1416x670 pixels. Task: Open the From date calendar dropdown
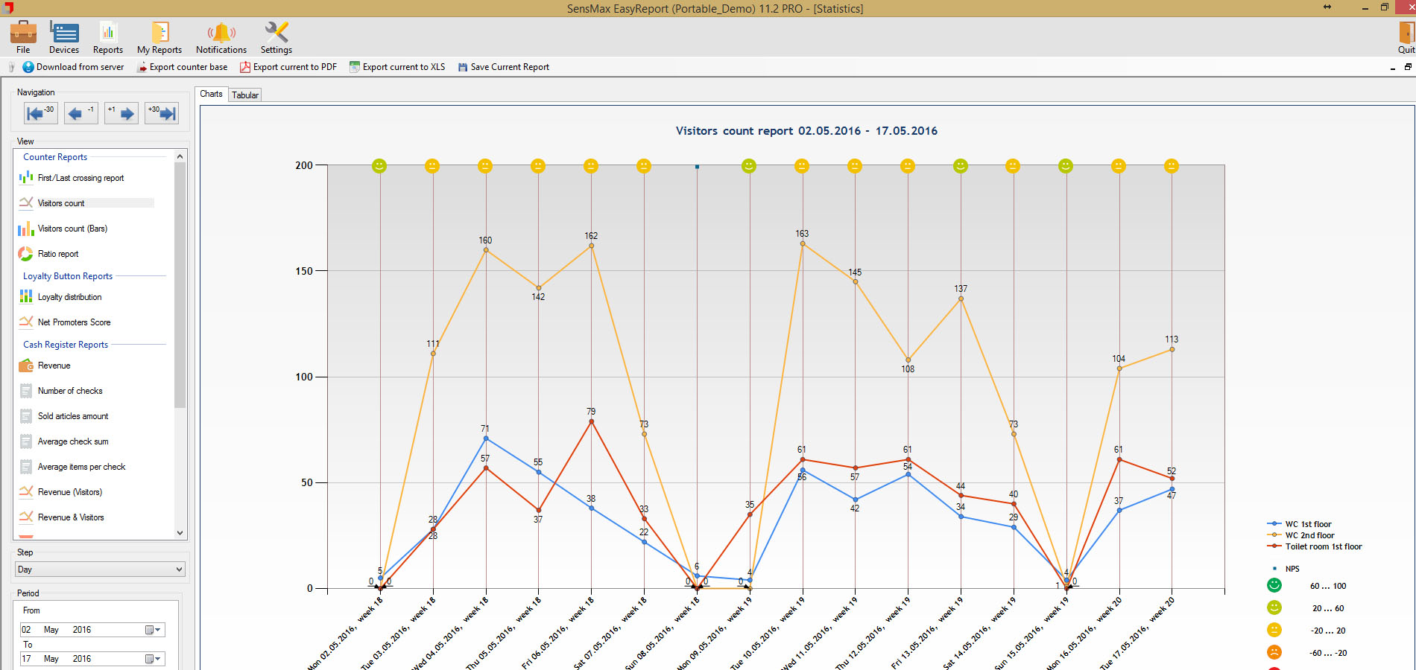click(153, 630)
